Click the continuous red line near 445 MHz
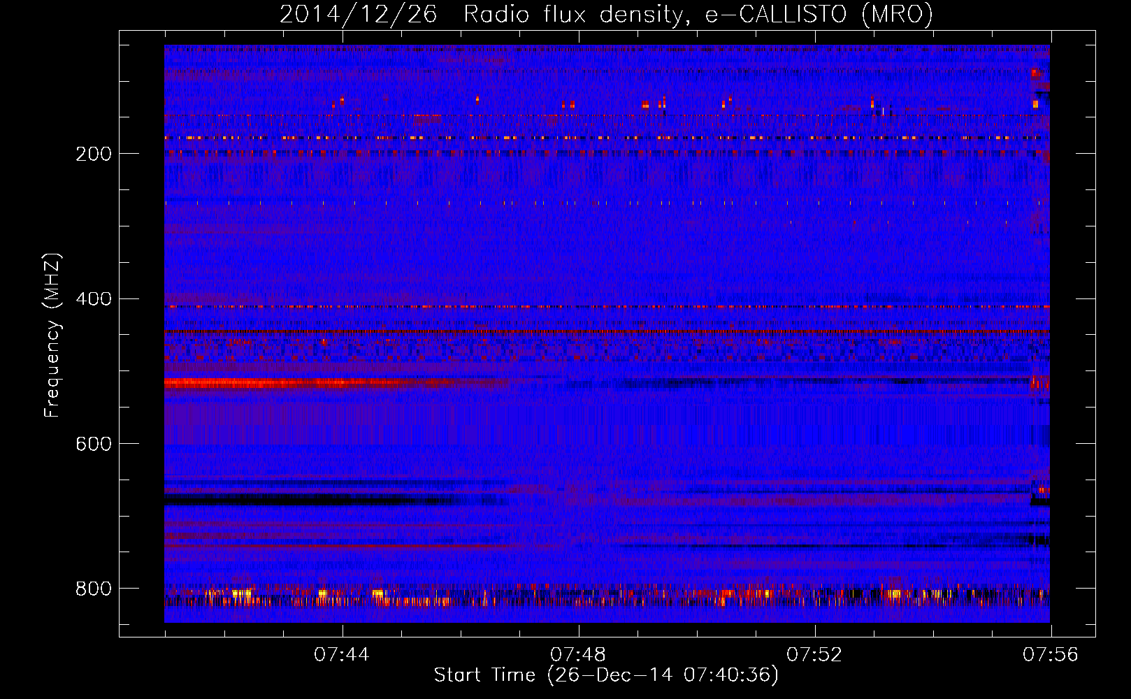 (x=607, y=331)
